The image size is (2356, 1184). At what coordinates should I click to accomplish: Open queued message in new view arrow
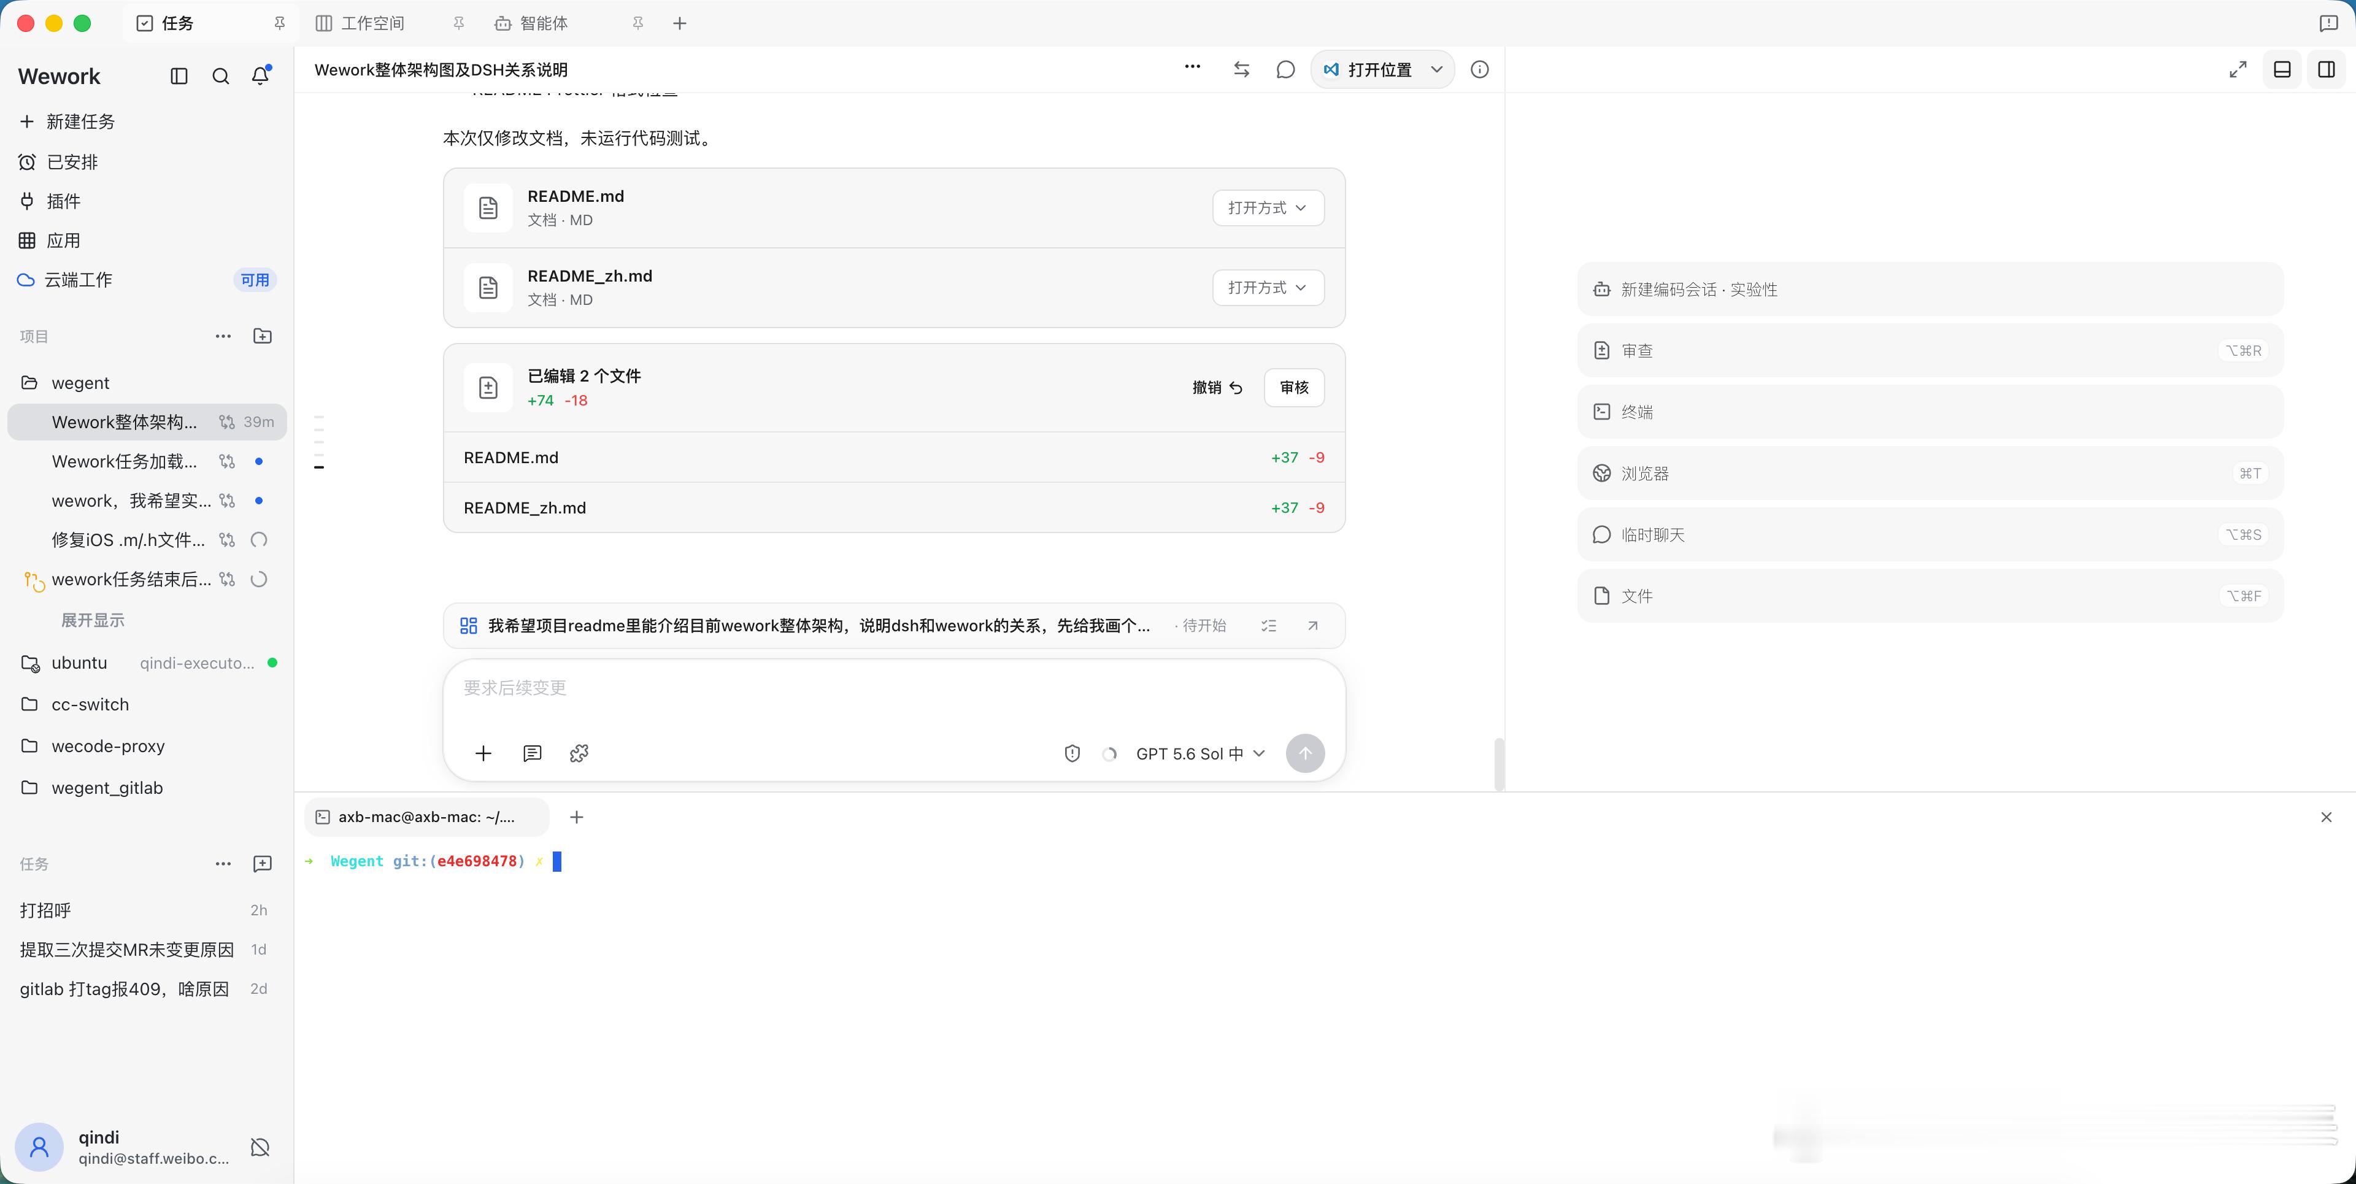(x=1312, y=626)
